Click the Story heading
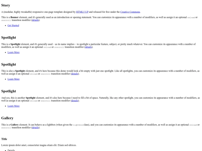 pos(6,5)
